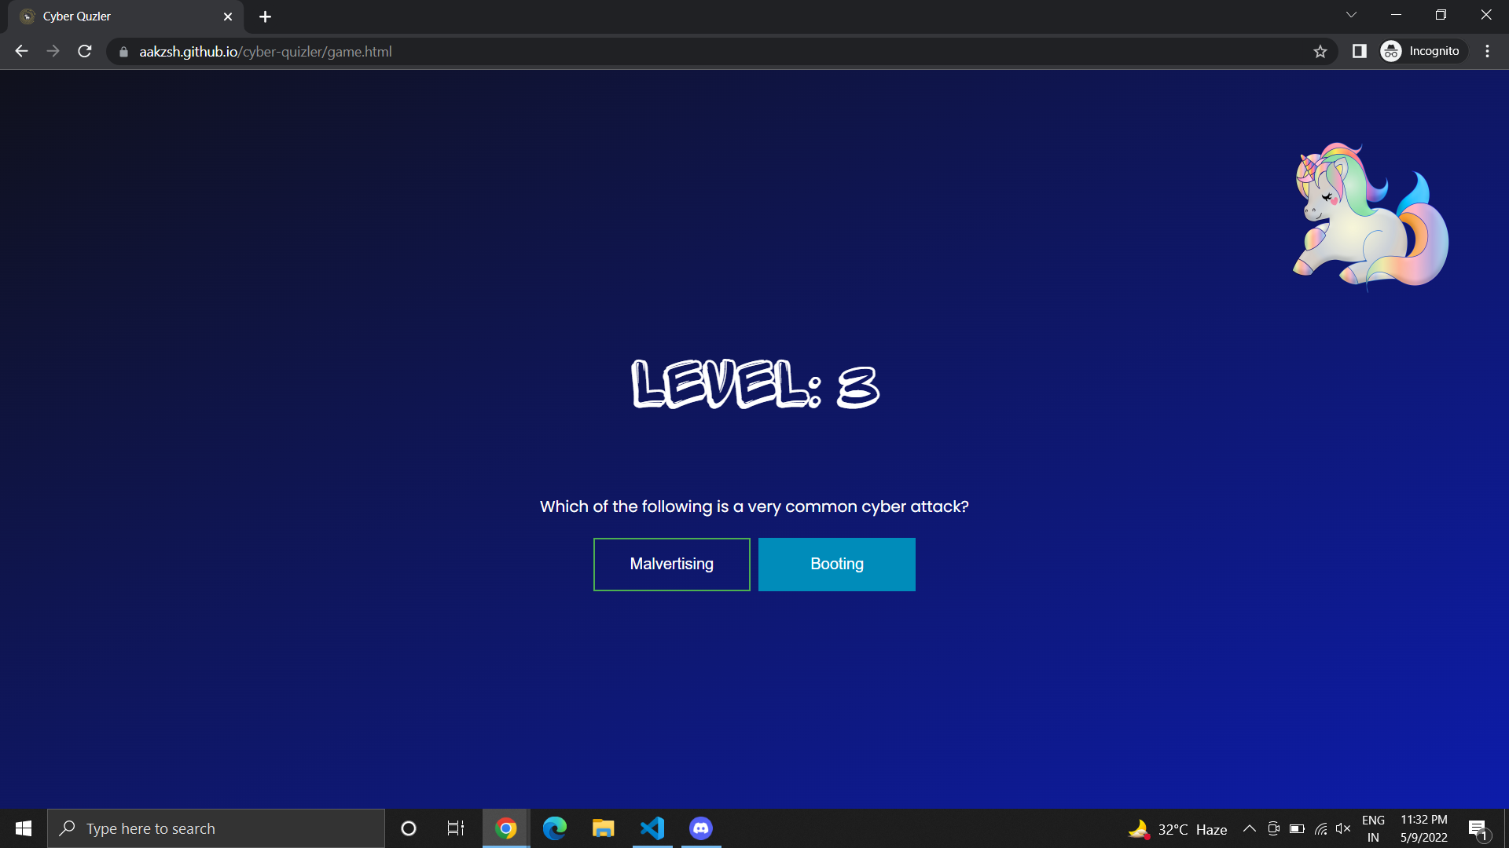Open Visual Studio Code from taskbar

[652, 828]
